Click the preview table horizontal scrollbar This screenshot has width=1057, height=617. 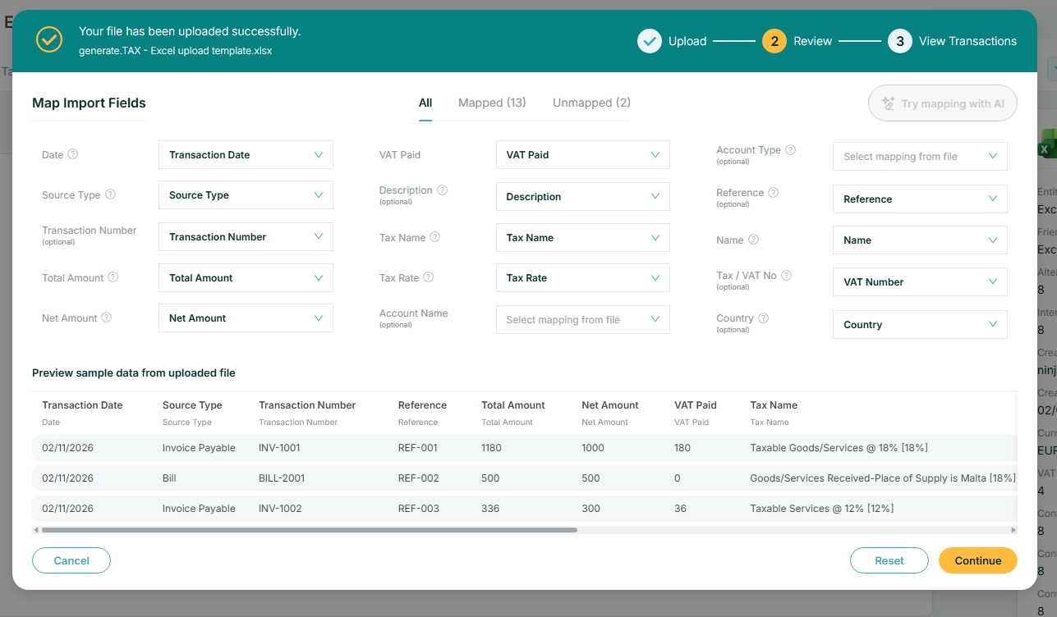[x=309, y=530]
